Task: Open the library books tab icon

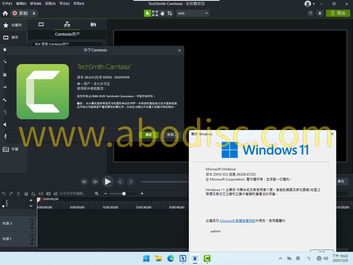Action: pos(93,25)
